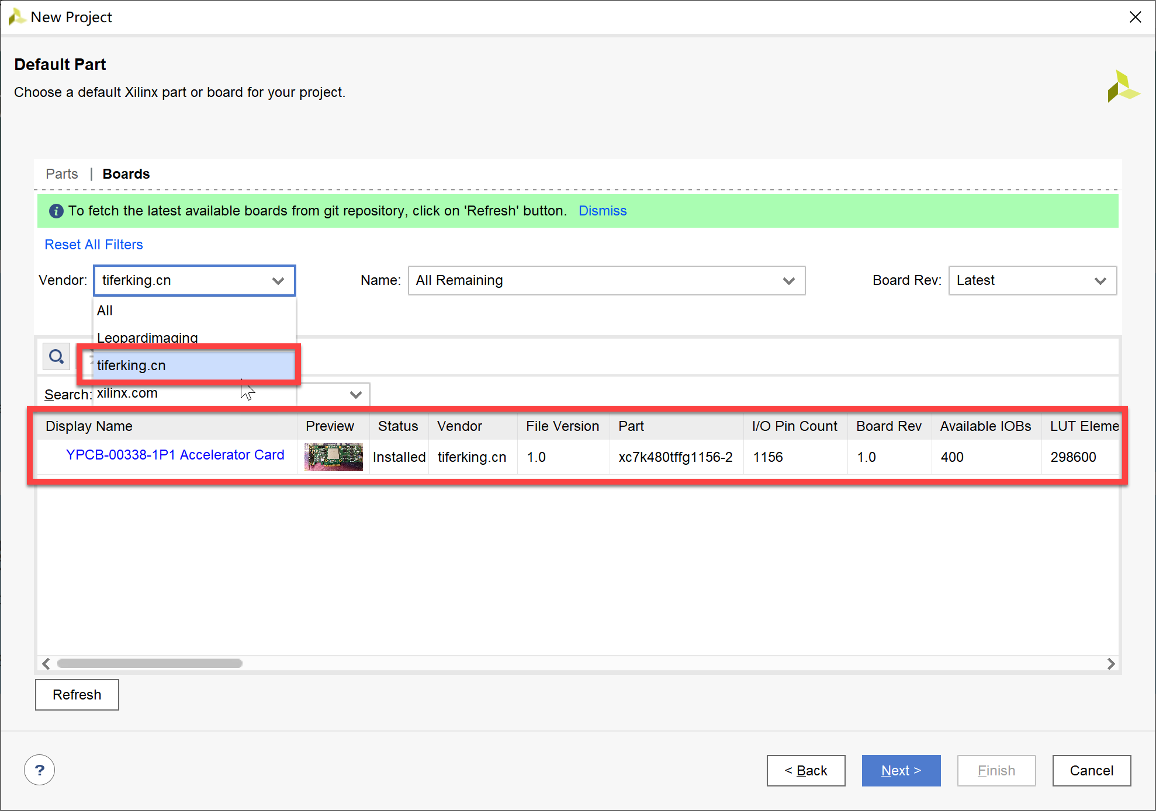Dismiss the refresh notification banner
The image size is (1156, 811).
pyautogui.click(x=602, y=211)
